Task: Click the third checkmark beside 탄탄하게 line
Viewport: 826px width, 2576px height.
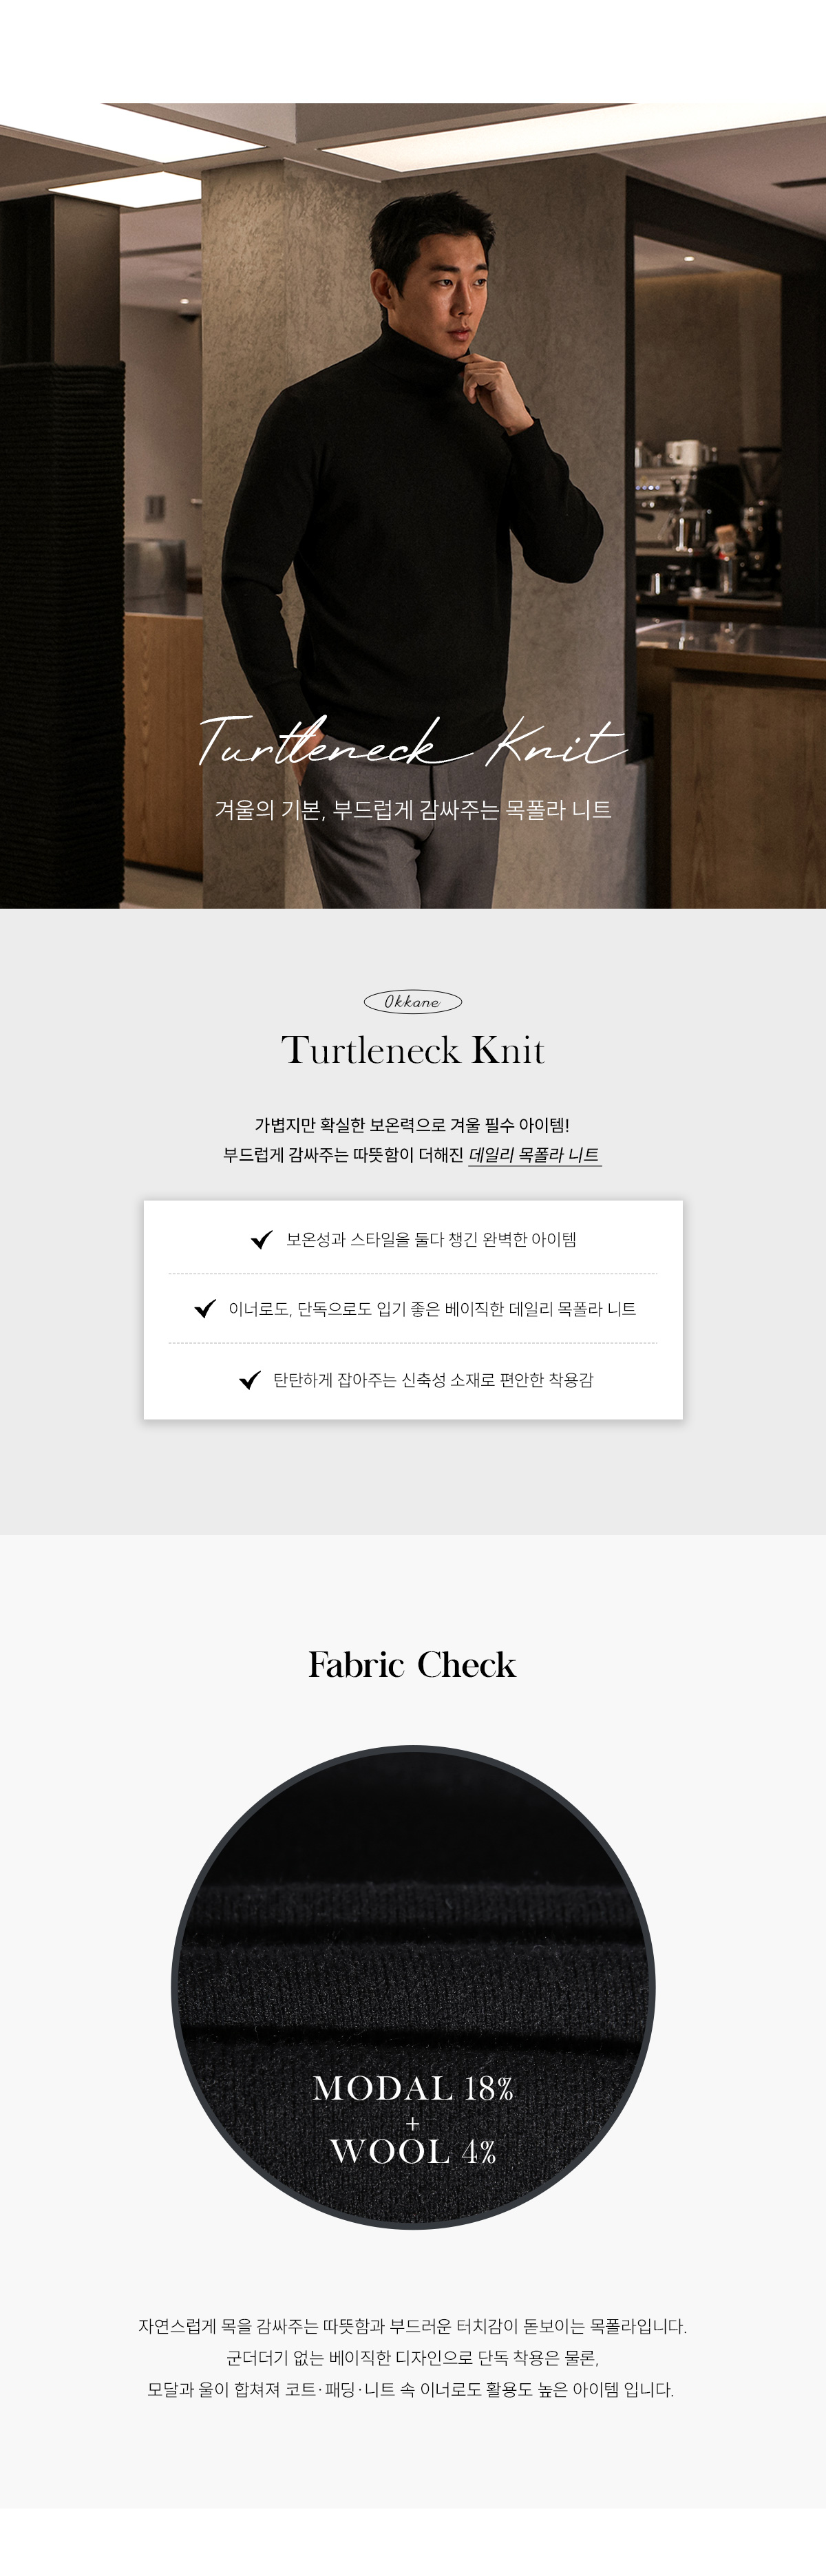Action: coord(250,1379)
